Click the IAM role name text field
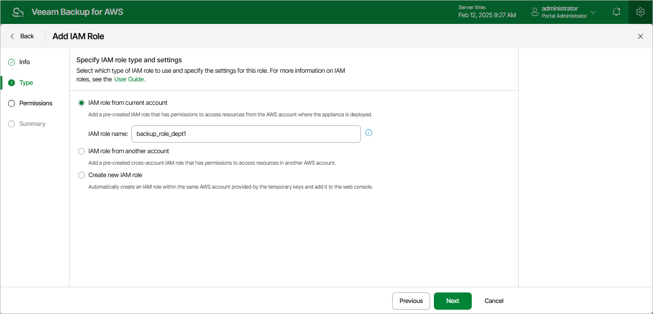Image resolution: width=653 pixels, height=314 pixels. tap(246, 134)
